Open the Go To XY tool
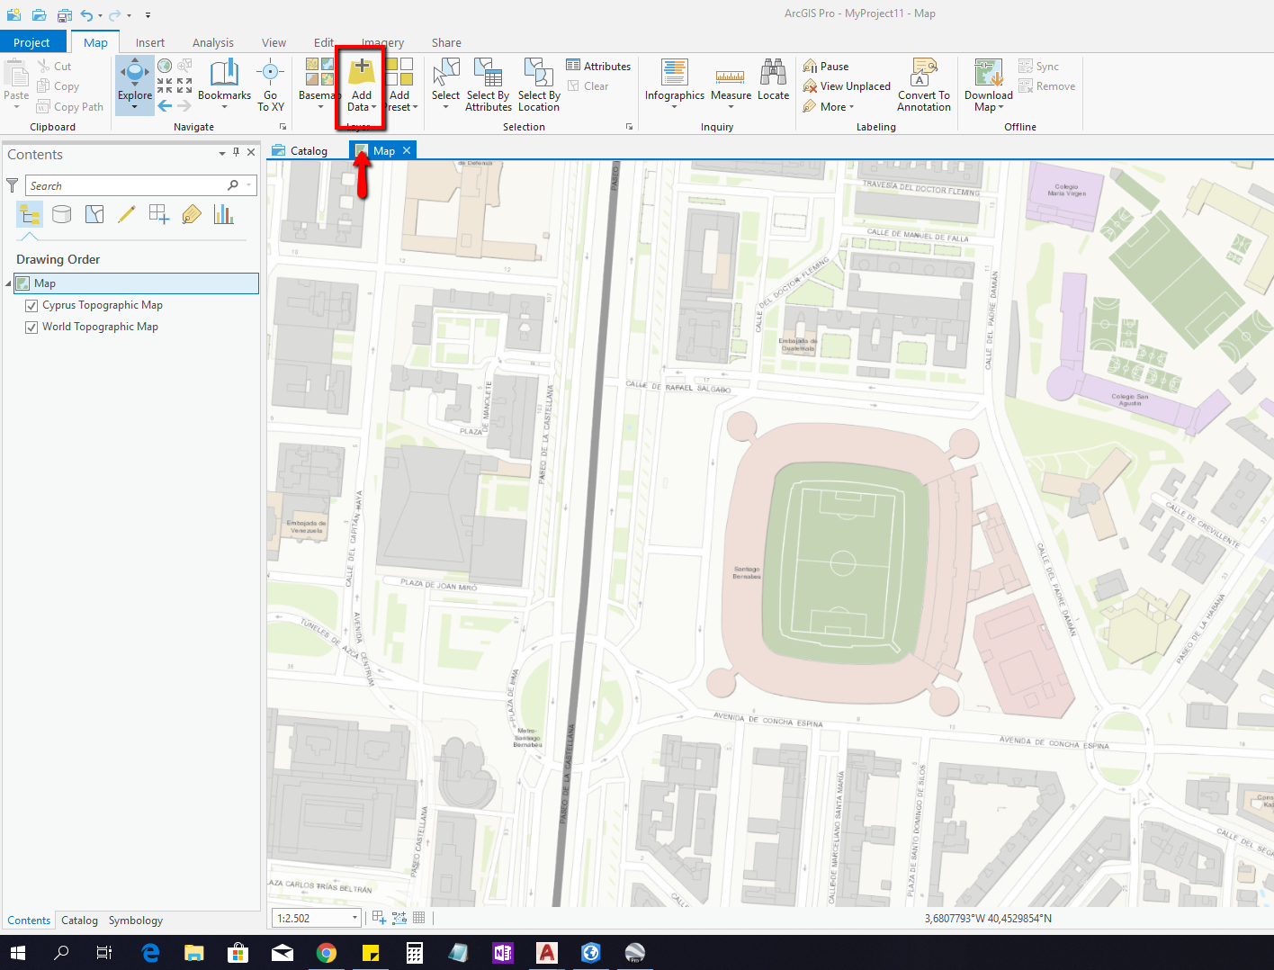 [270, 85]
